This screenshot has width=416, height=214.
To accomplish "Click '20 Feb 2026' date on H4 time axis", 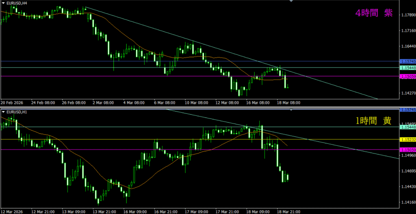I will 13,103.
